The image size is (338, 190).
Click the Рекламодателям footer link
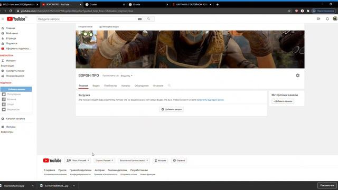117,170
